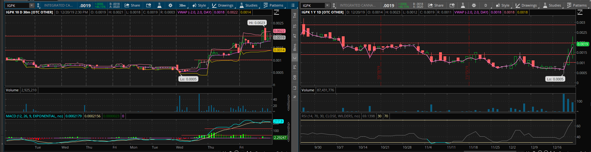Screen dimensions: 591x152
Task: Open the news/info icon in right chart toolbar
Action: (452, 5)
